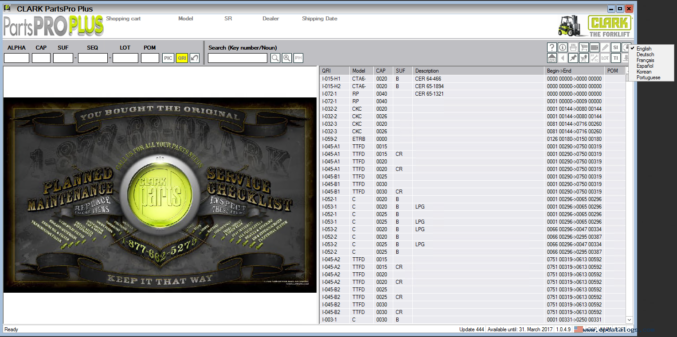Viewport: 677px width, 337px height.
Task: Click the SUF column header in table
Action: pos(403,71)
